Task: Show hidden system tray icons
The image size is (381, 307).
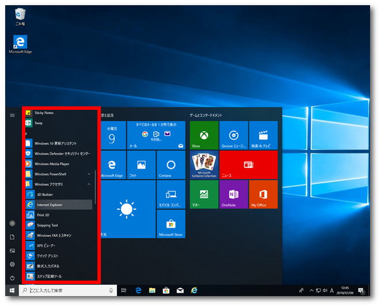Action: click(x=311, y=290)
